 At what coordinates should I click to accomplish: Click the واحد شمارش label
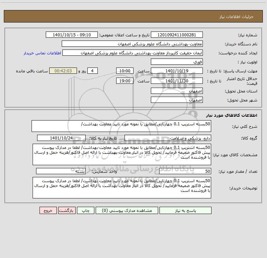point(104,172)
